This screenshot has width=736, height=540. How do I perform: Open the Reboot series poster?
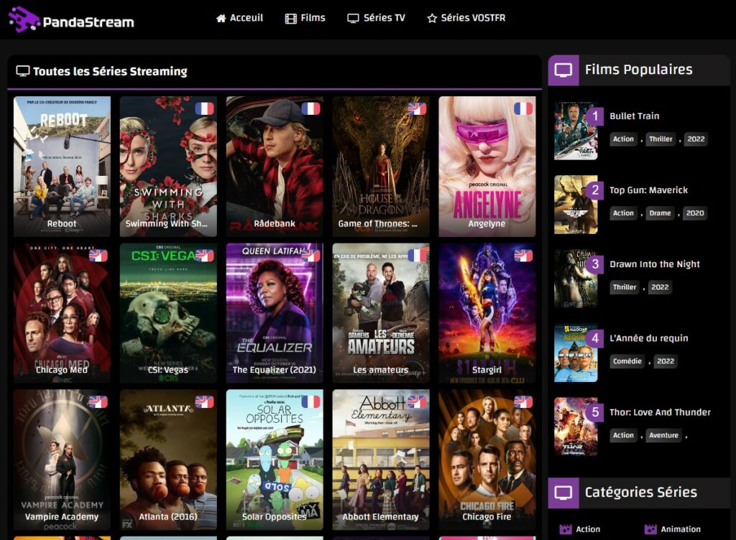(x=62, y=167)
